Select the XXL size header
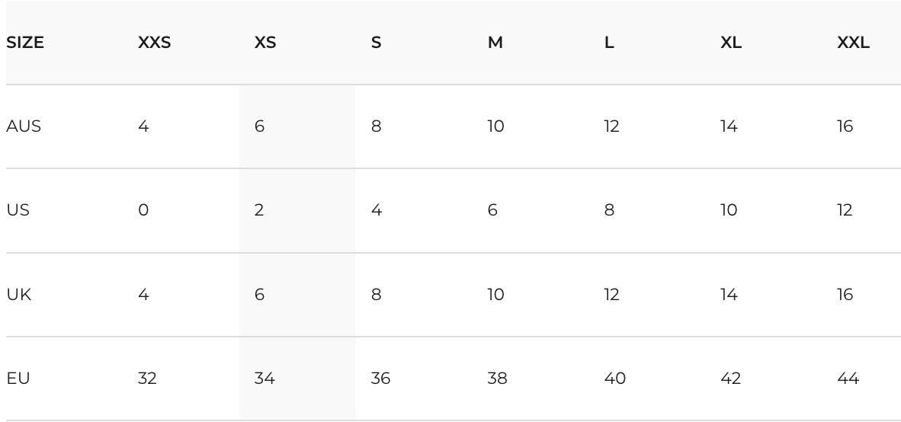 click(853, 43)
